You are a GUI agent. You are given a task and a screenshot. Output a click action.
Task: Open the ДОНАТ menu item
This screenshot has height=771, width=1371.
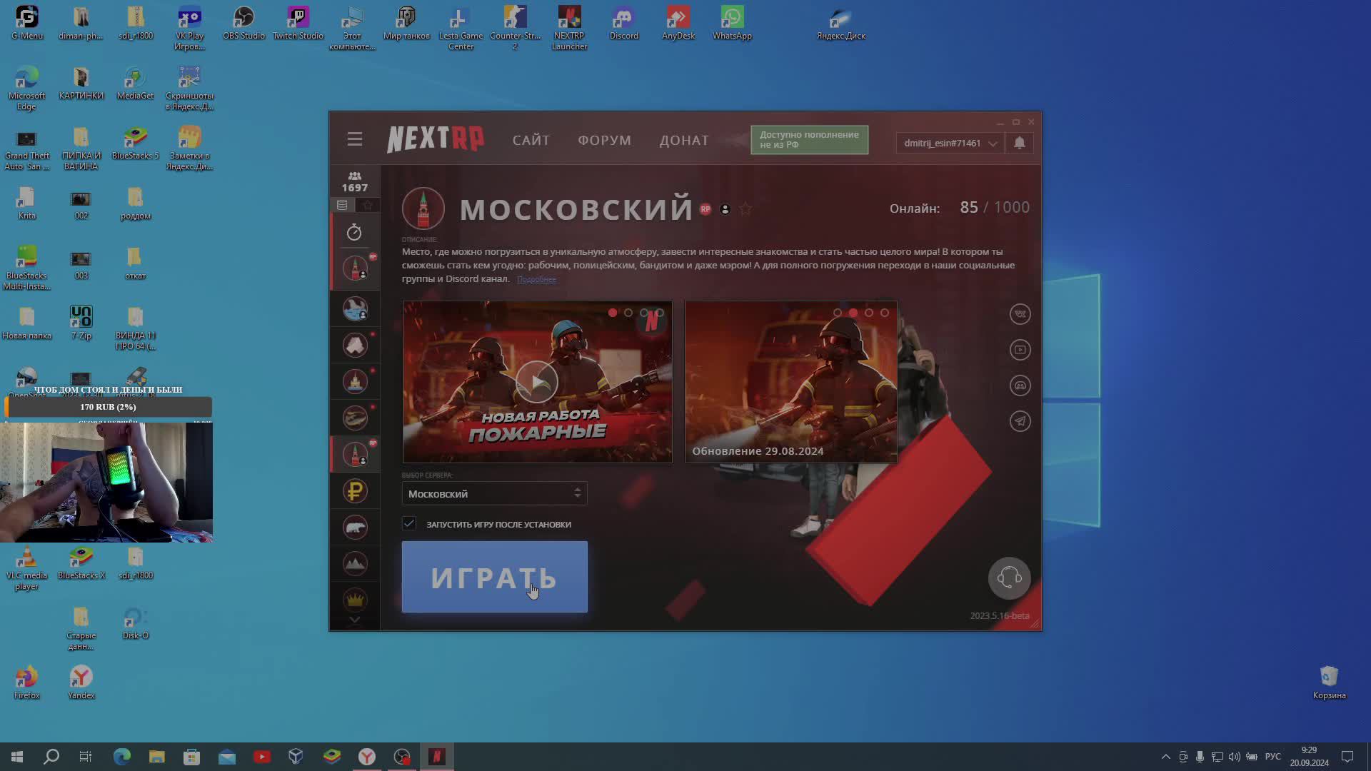coord(683,140)
